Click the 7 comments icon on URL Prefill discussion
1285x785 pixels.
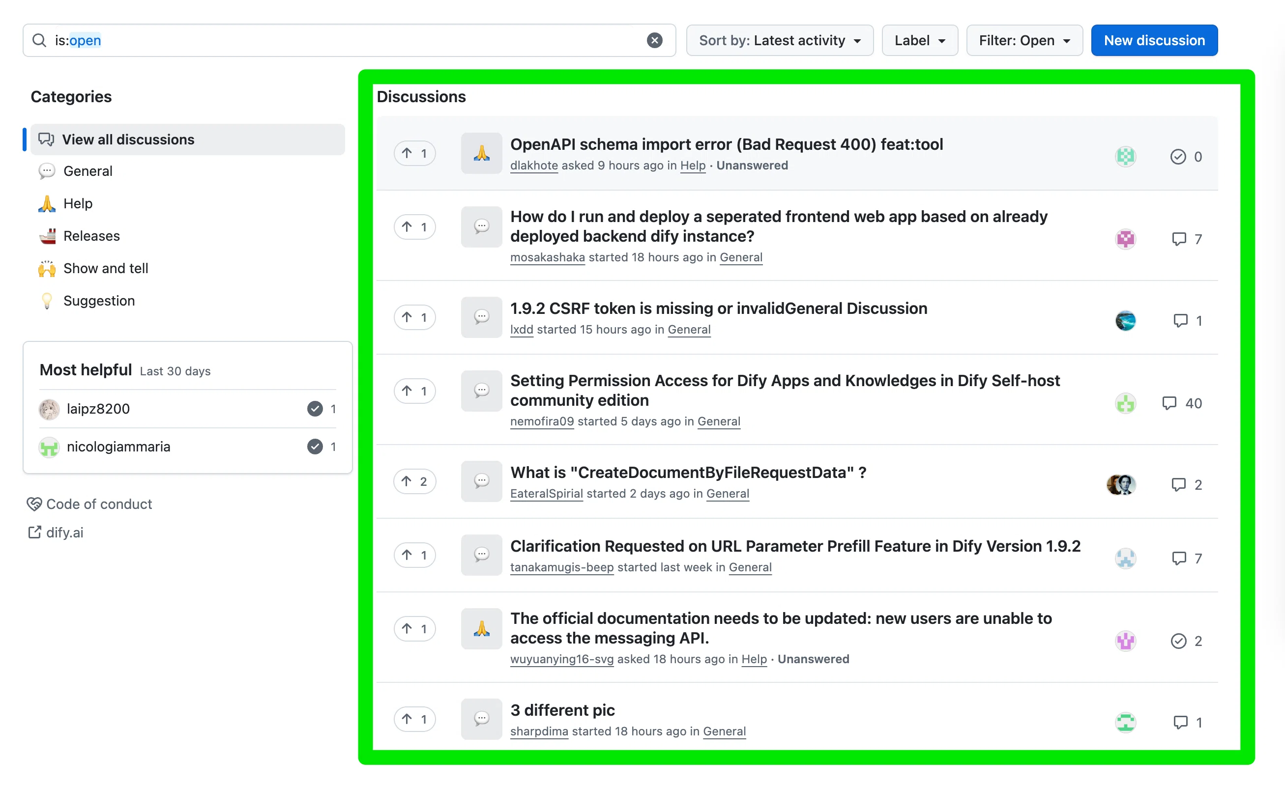coord(1186,558)
